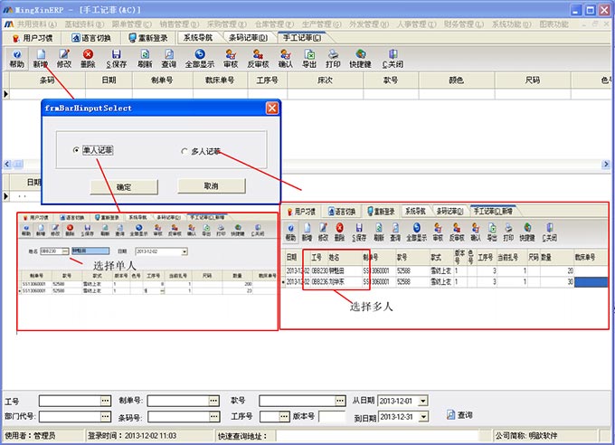This screenshot has width=615, height=445.
Task: Click the 查询 query icon in main toolbar
Action: pos(168,59)
